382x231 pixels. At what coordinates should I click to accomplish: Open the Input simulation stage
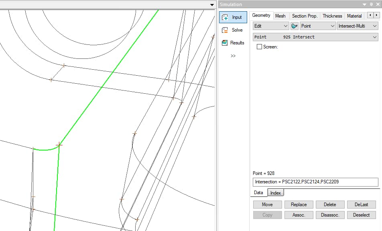(x=233, y=17)
